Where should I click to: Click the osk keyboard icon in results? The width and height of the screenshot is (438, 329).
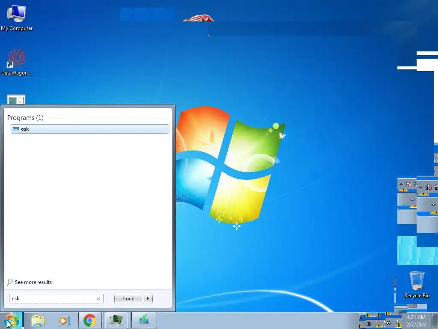pyautogui.click(x=16, y=129)
